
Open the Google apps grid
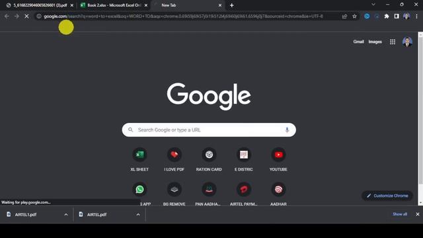pyautogui.click(x=393, y=42)
